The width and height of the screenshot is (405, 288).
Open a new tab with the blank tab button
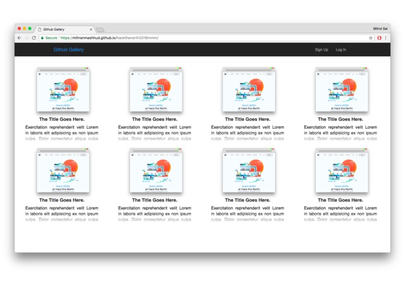tap(100, 30)
